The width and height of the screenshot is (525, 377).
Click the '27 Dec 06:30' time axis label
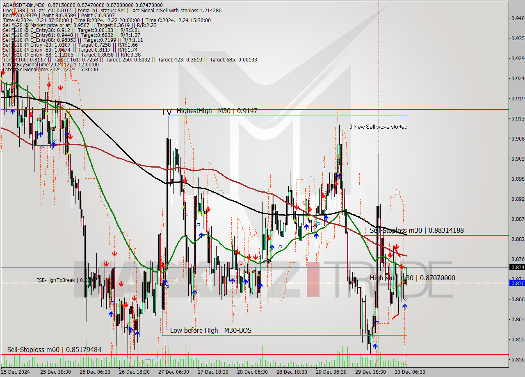tap(173, 372)
